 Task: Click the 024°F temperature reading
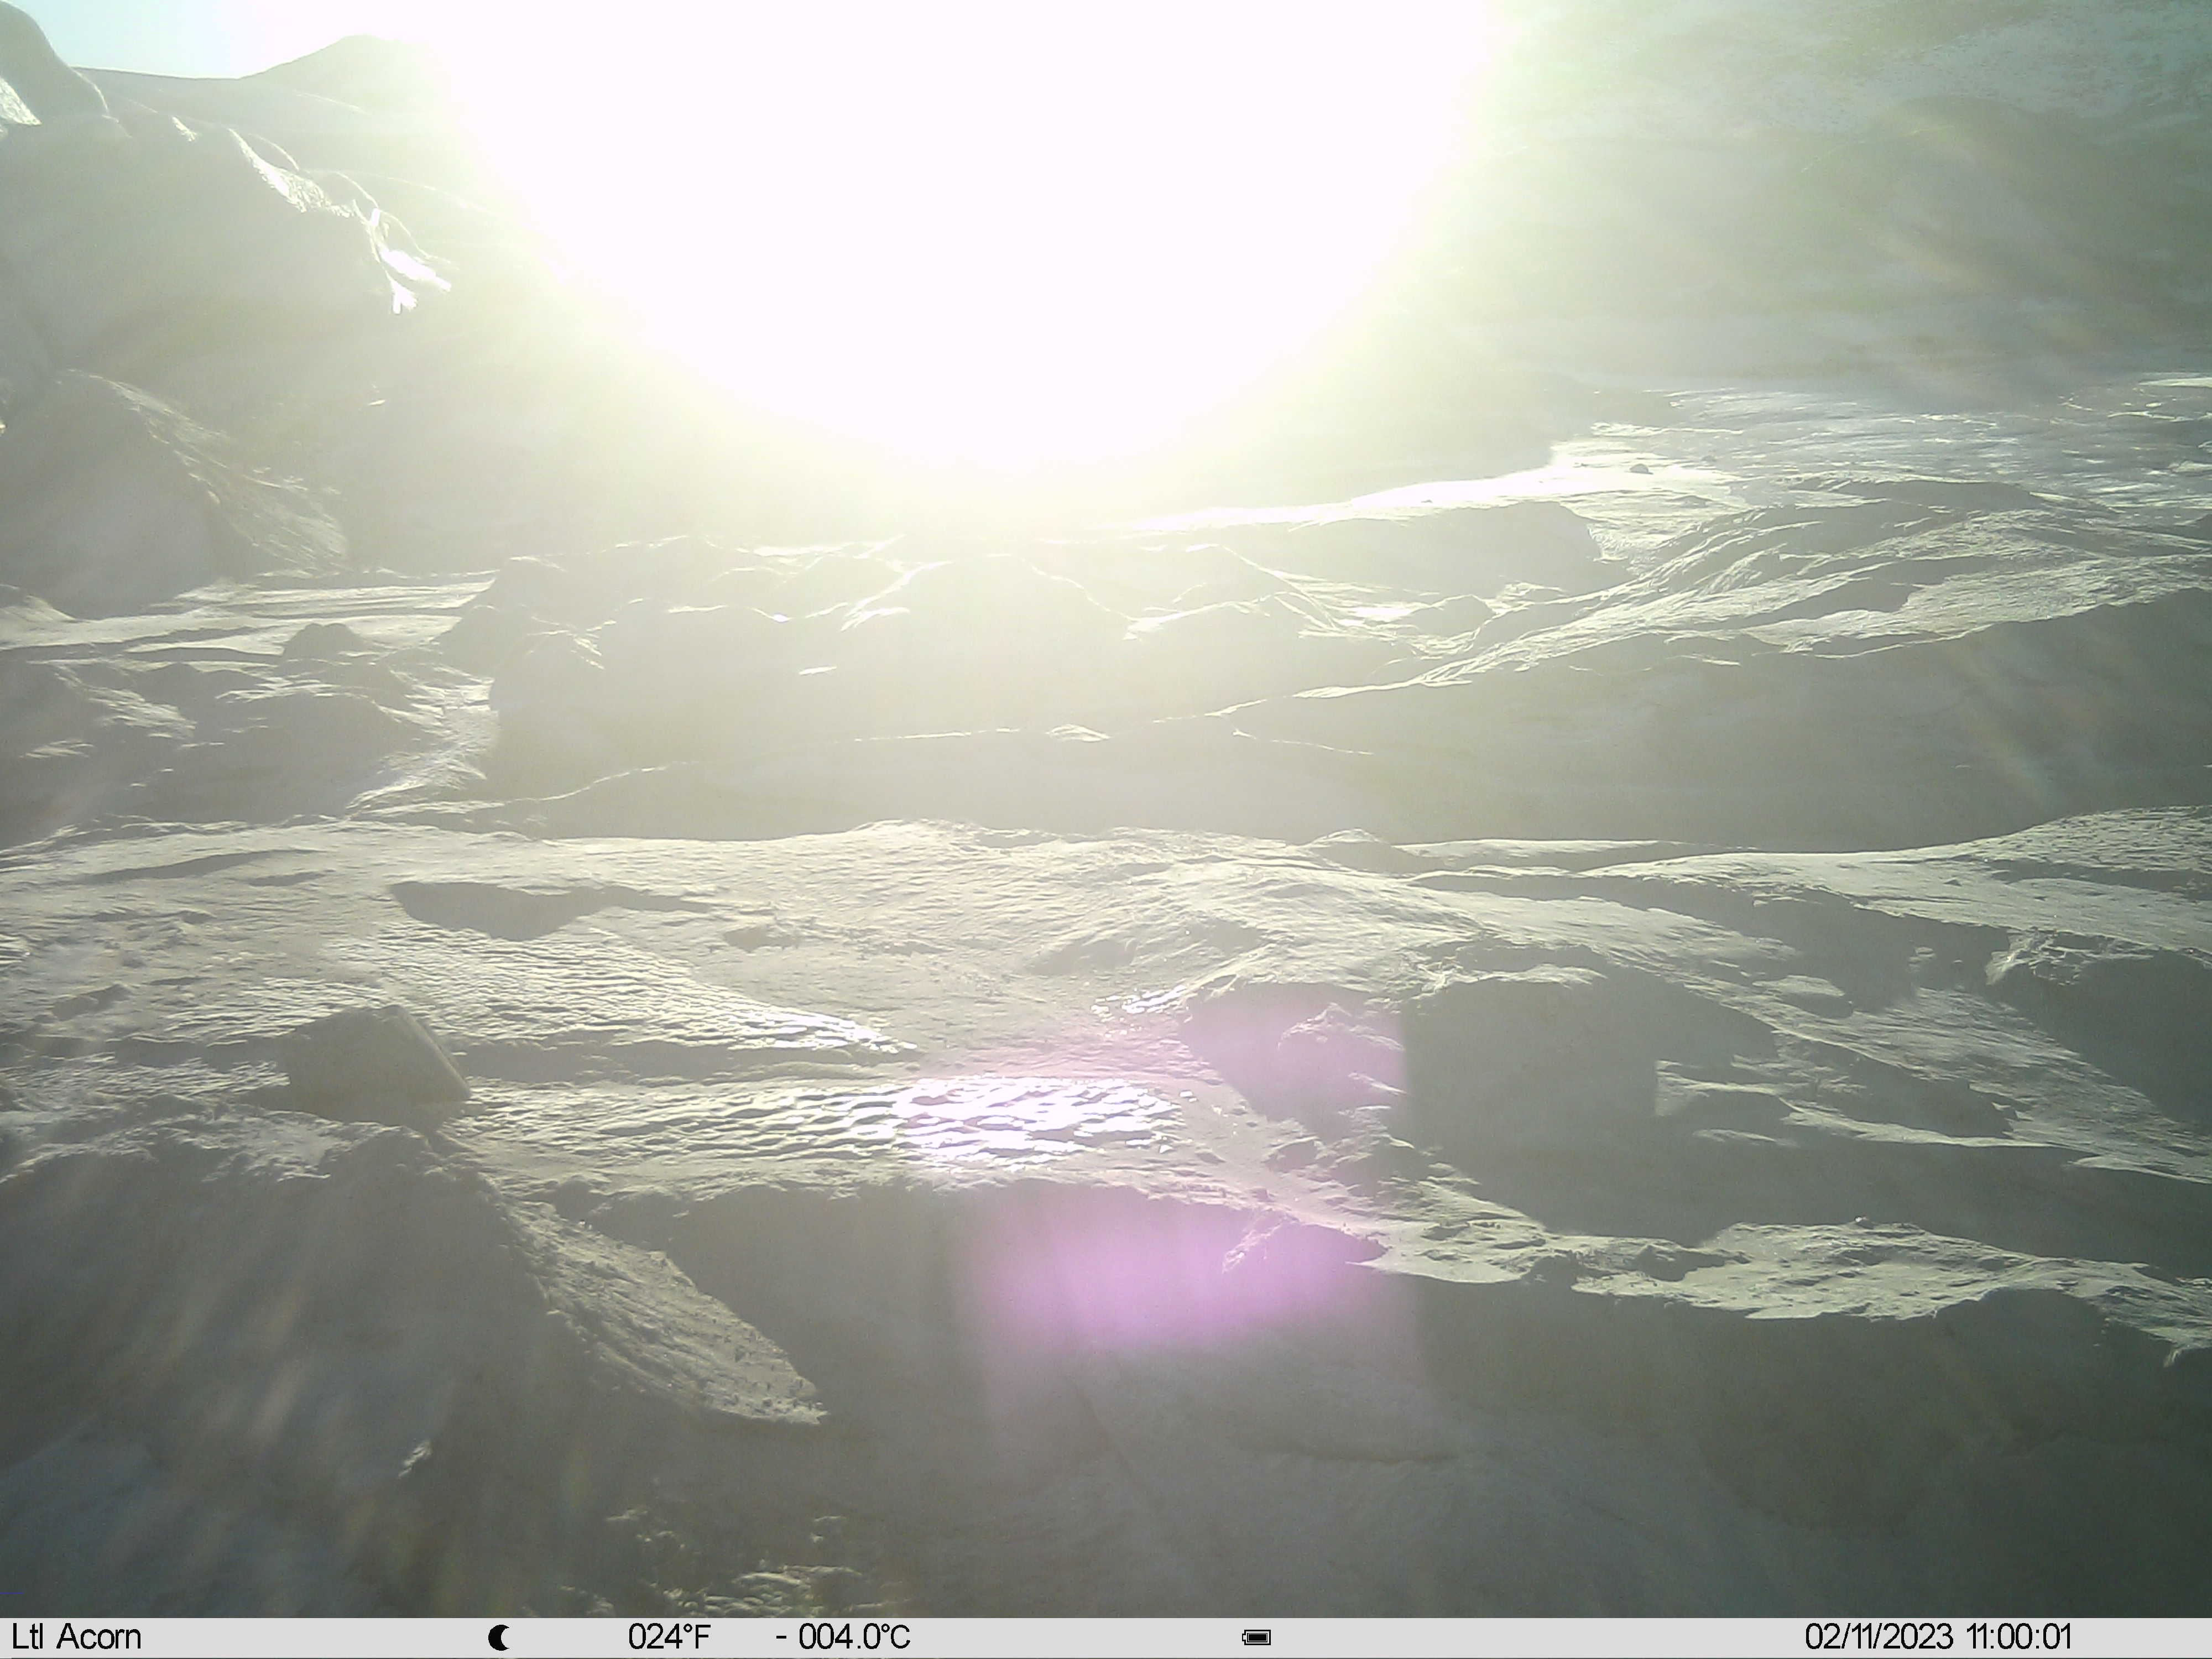coord(669,1637)
